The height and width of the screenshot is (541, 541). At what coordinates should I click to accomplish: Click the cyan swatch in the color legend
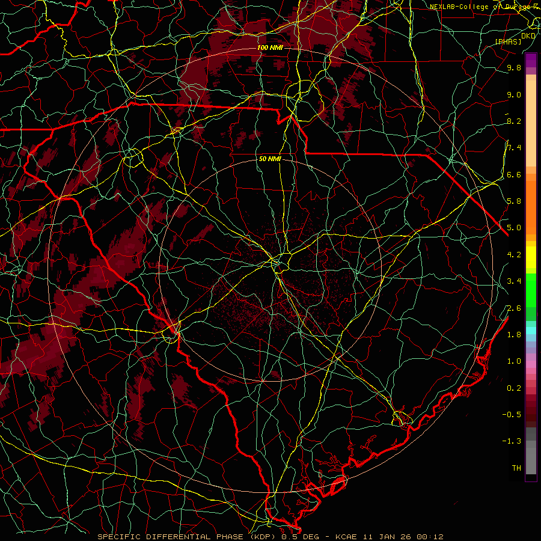[531, 331]
